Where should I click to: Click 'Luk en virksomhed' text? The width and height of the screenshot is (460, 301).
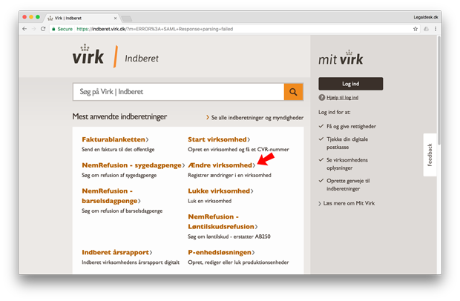pyautogui.click(x=209, y=201)
